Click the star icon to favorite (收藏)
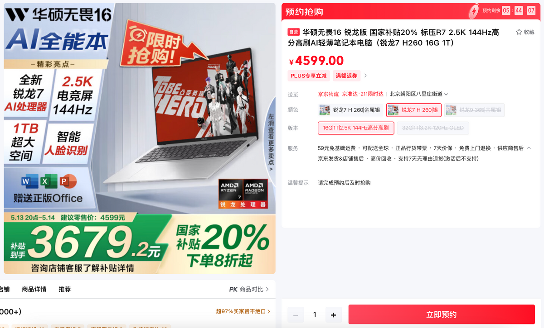This screenshot has height=328, width=544. pyautogui.click(x=519, y=32)
